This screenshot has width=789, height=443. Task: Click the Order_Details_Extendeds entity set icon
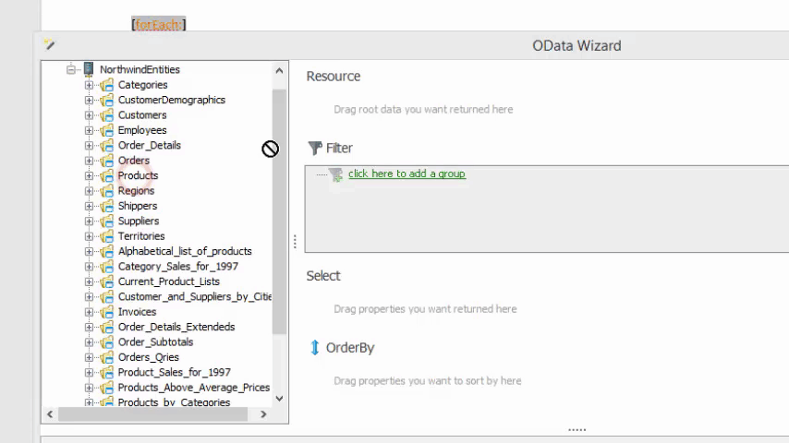(106, 327)
